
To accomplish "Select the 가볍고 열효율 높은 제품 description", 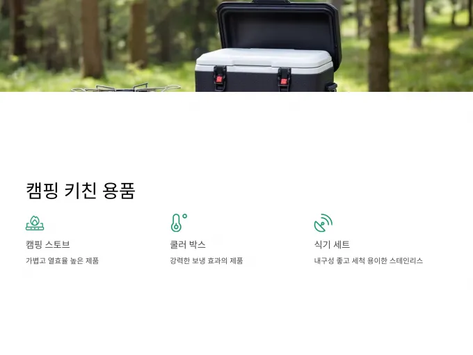I will pos(62,260).
